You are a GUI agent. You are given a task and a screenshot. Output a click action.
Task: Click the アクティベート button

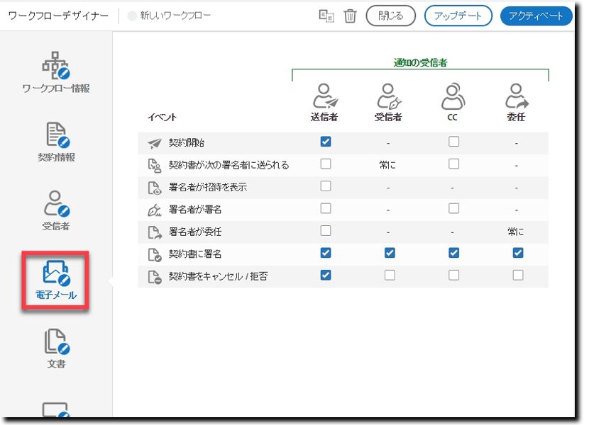coord(536,16)
